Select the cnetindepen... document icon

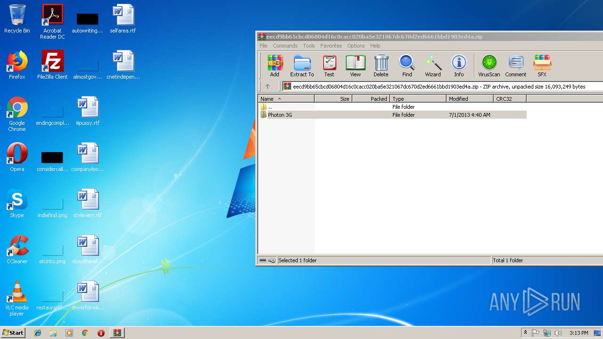tap(123, 65)
